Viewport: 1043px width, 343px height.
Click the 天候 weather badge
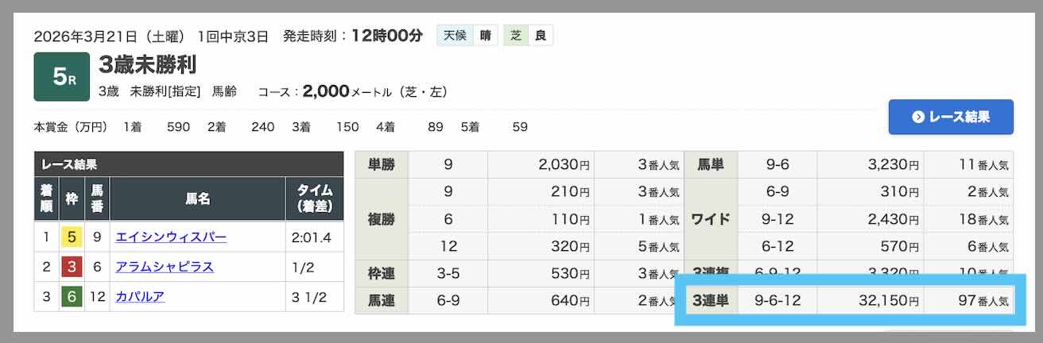point(455,36)
